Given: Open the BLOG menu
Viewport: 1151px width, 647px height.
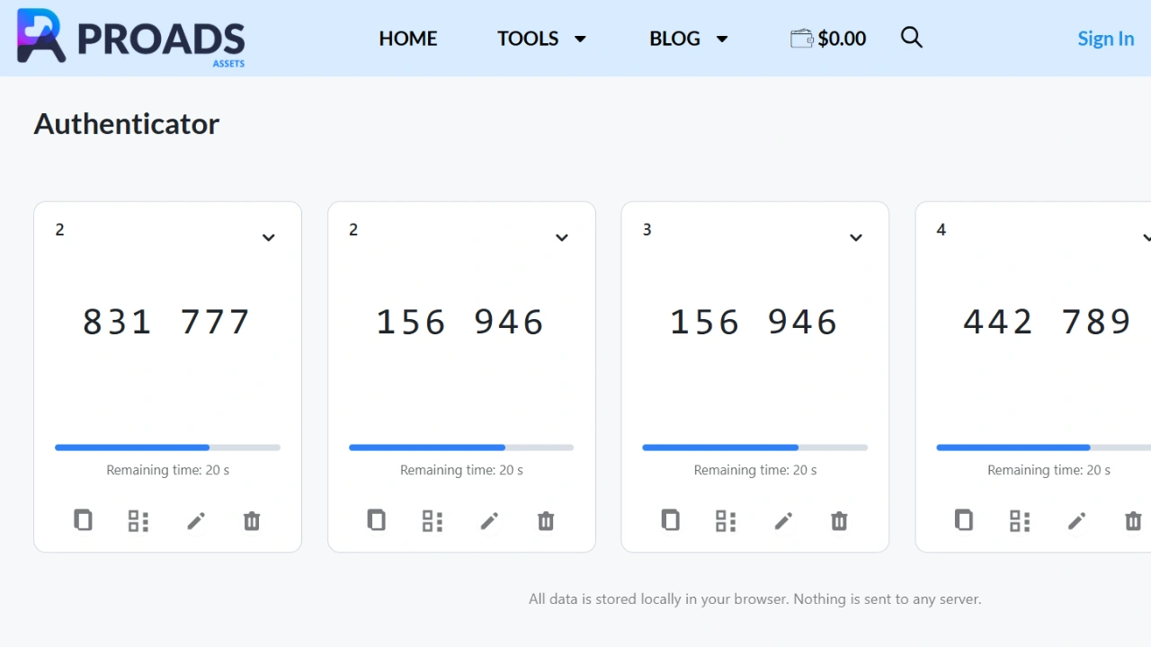Looking at the screenshot, I should [x=688, y=39].
